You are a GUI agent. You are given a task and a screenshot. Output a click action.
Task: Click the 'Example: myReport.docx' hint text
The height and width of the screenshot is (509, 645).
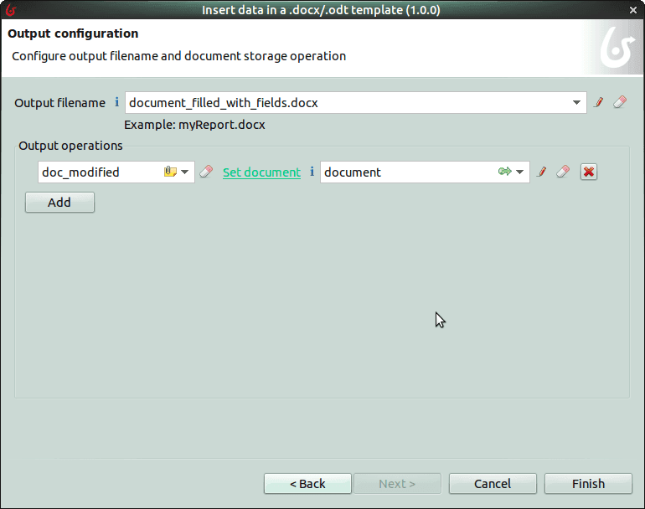(x=194, y=125)
